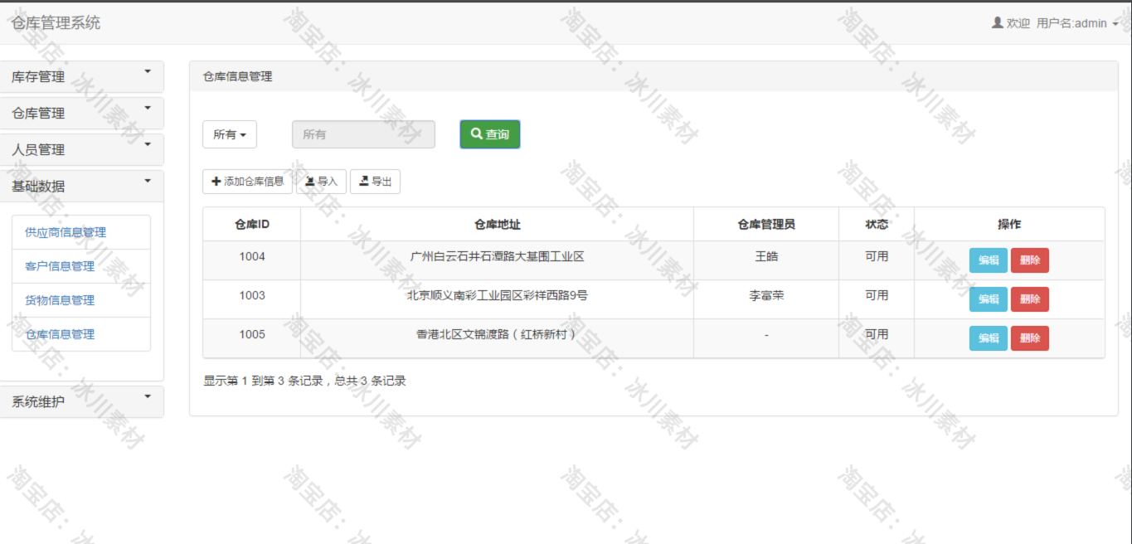
Task: Open 货物信息管理 menu item
Action: pos(81,300)
